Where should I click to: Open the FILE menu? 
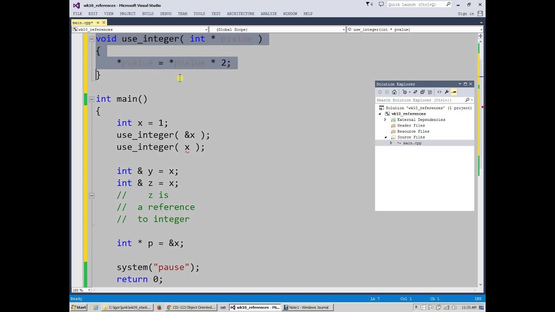coord(78,14)
